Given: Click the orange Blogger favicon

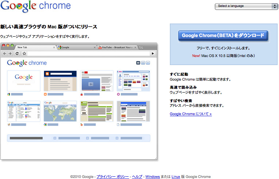Looking at the screenshot, I should pyautogui.click(x=45, y=94).
